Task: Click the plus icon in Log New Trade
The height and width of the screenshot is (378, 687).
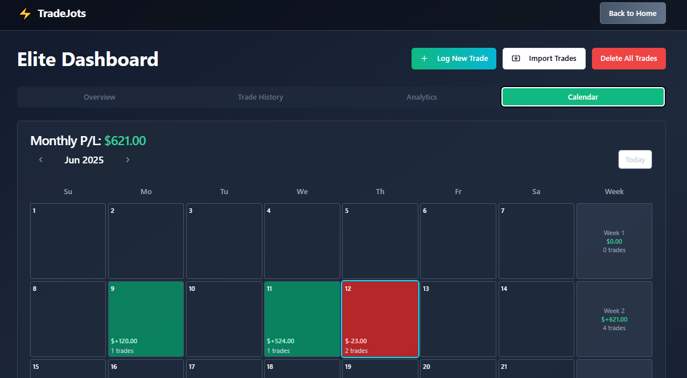Action: (x=424, y=59)
